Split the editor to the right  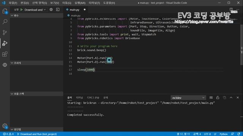tap(231, 9)
